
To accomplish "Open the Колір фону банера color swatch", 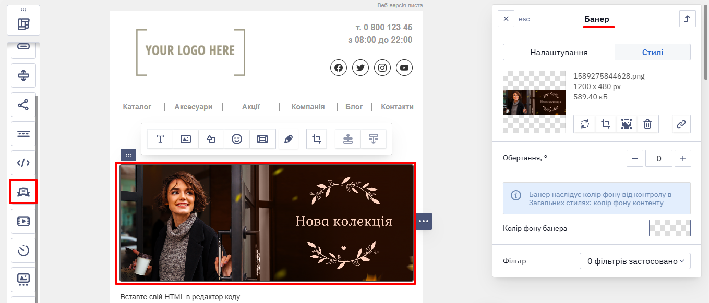I will tap(669, 228).
